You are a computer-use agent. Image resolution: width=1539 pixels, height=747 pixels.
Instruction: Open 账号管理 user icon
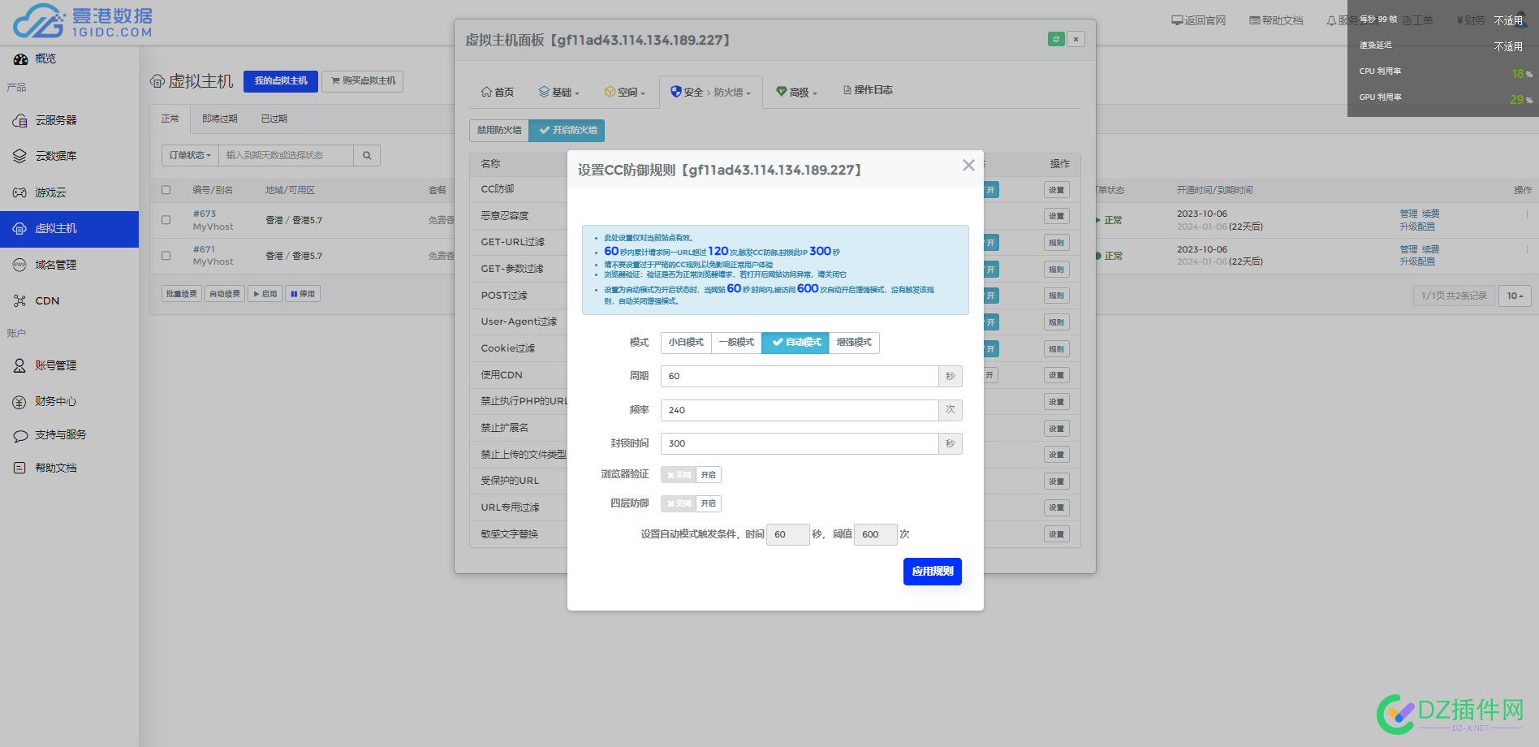click(20, 366)
